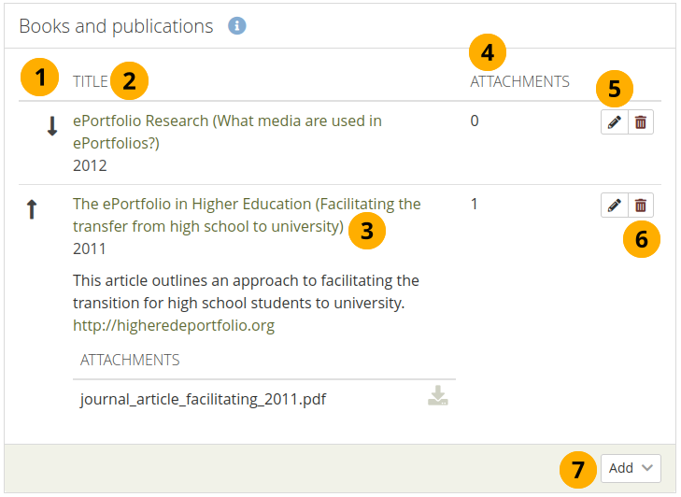Click the ATTACHMENTS label above the PDF
Image resolution: width=681 pixels, height=497 pixels.
point(130,360)
